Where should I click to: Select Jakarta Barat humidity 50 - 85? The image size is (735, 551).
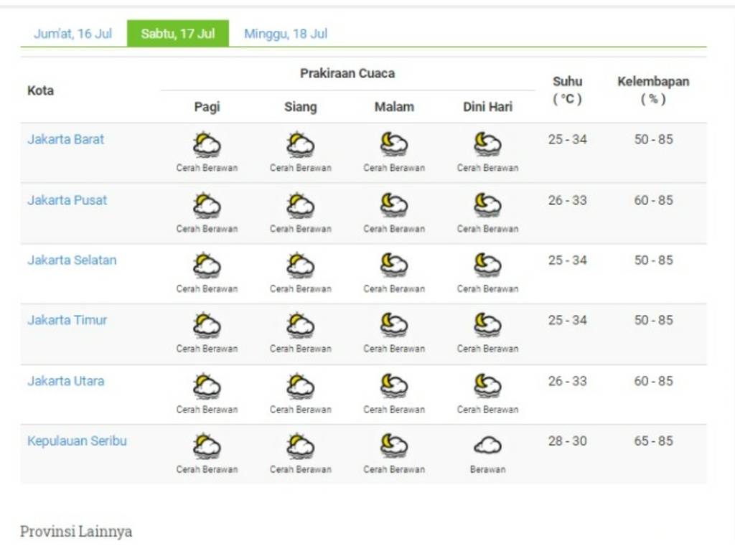[x=653, y=139]
